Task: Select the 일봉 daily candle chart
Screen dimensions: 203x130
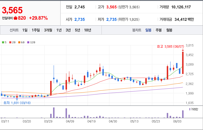Action: click(148, 30)
